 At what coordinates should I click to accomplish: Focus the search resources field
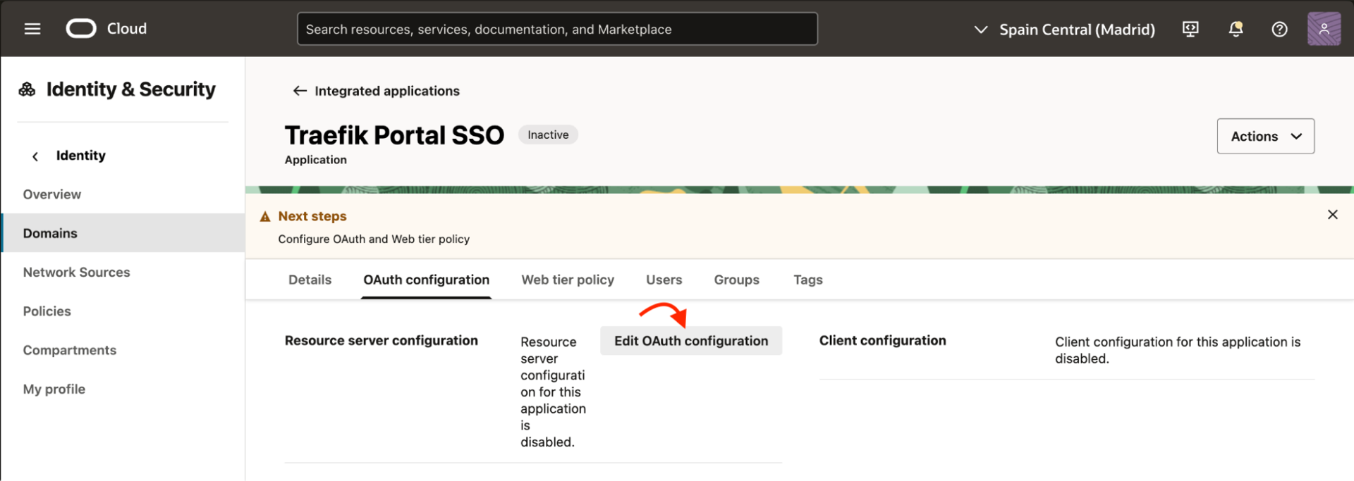point(557,29)
